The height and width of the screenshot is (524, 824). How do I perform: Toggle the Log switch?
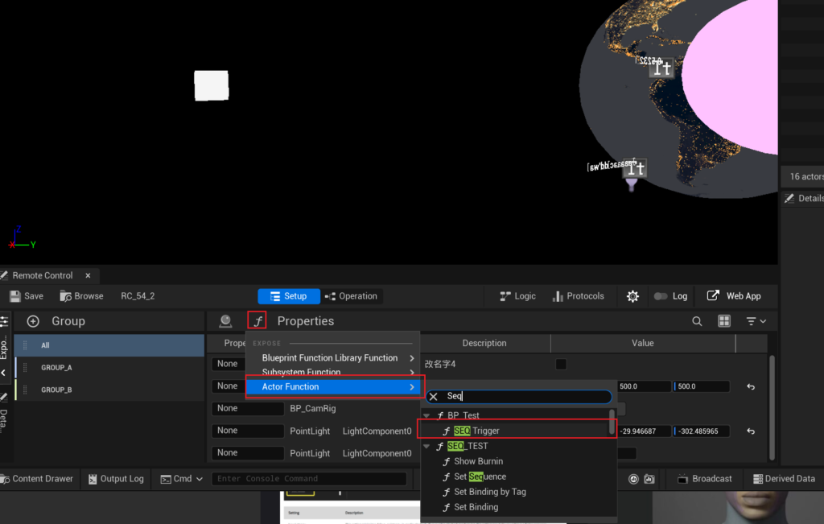coord(661,296)
